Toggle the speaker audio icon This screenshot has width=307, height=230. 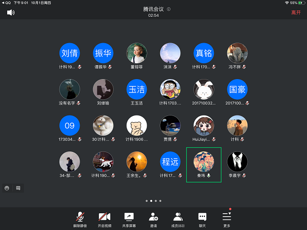tap(11, 12)
